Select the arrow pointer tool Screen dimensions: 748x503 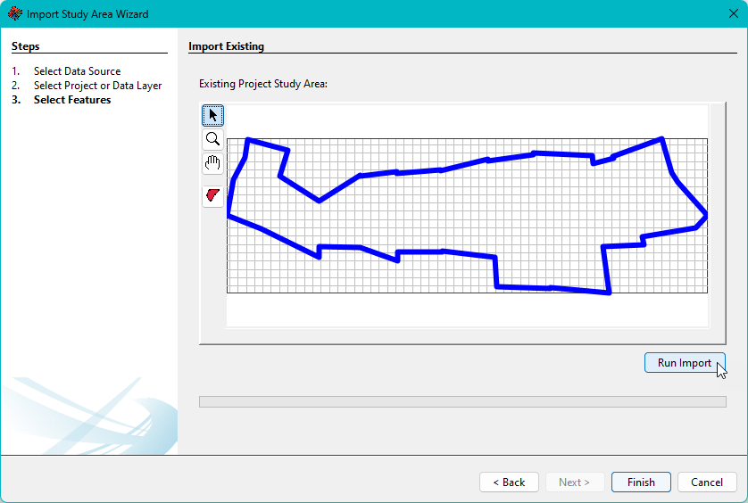[212, 115]
